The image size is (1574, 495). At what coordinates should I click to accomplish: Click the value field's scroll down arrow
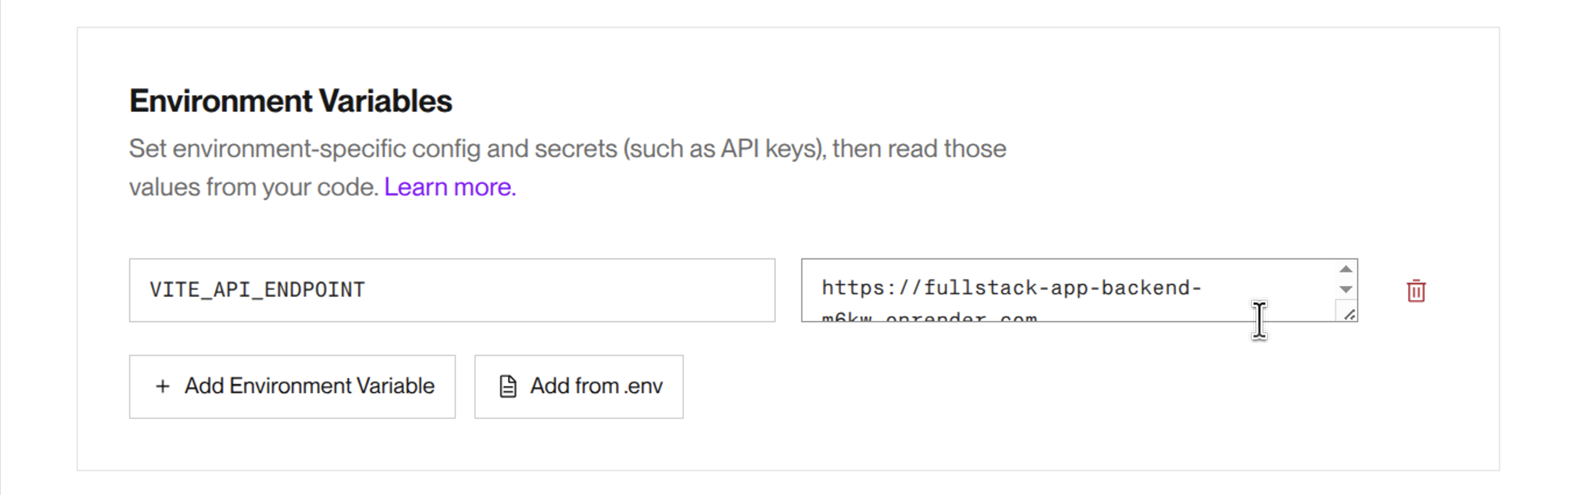[x=1345, y=289]
